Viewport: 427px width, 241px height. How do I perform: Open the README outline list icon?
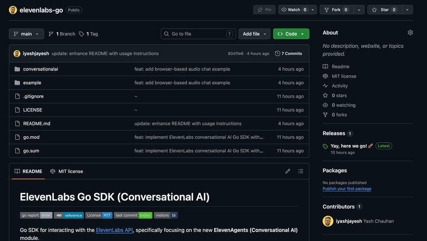click(300, 171)
